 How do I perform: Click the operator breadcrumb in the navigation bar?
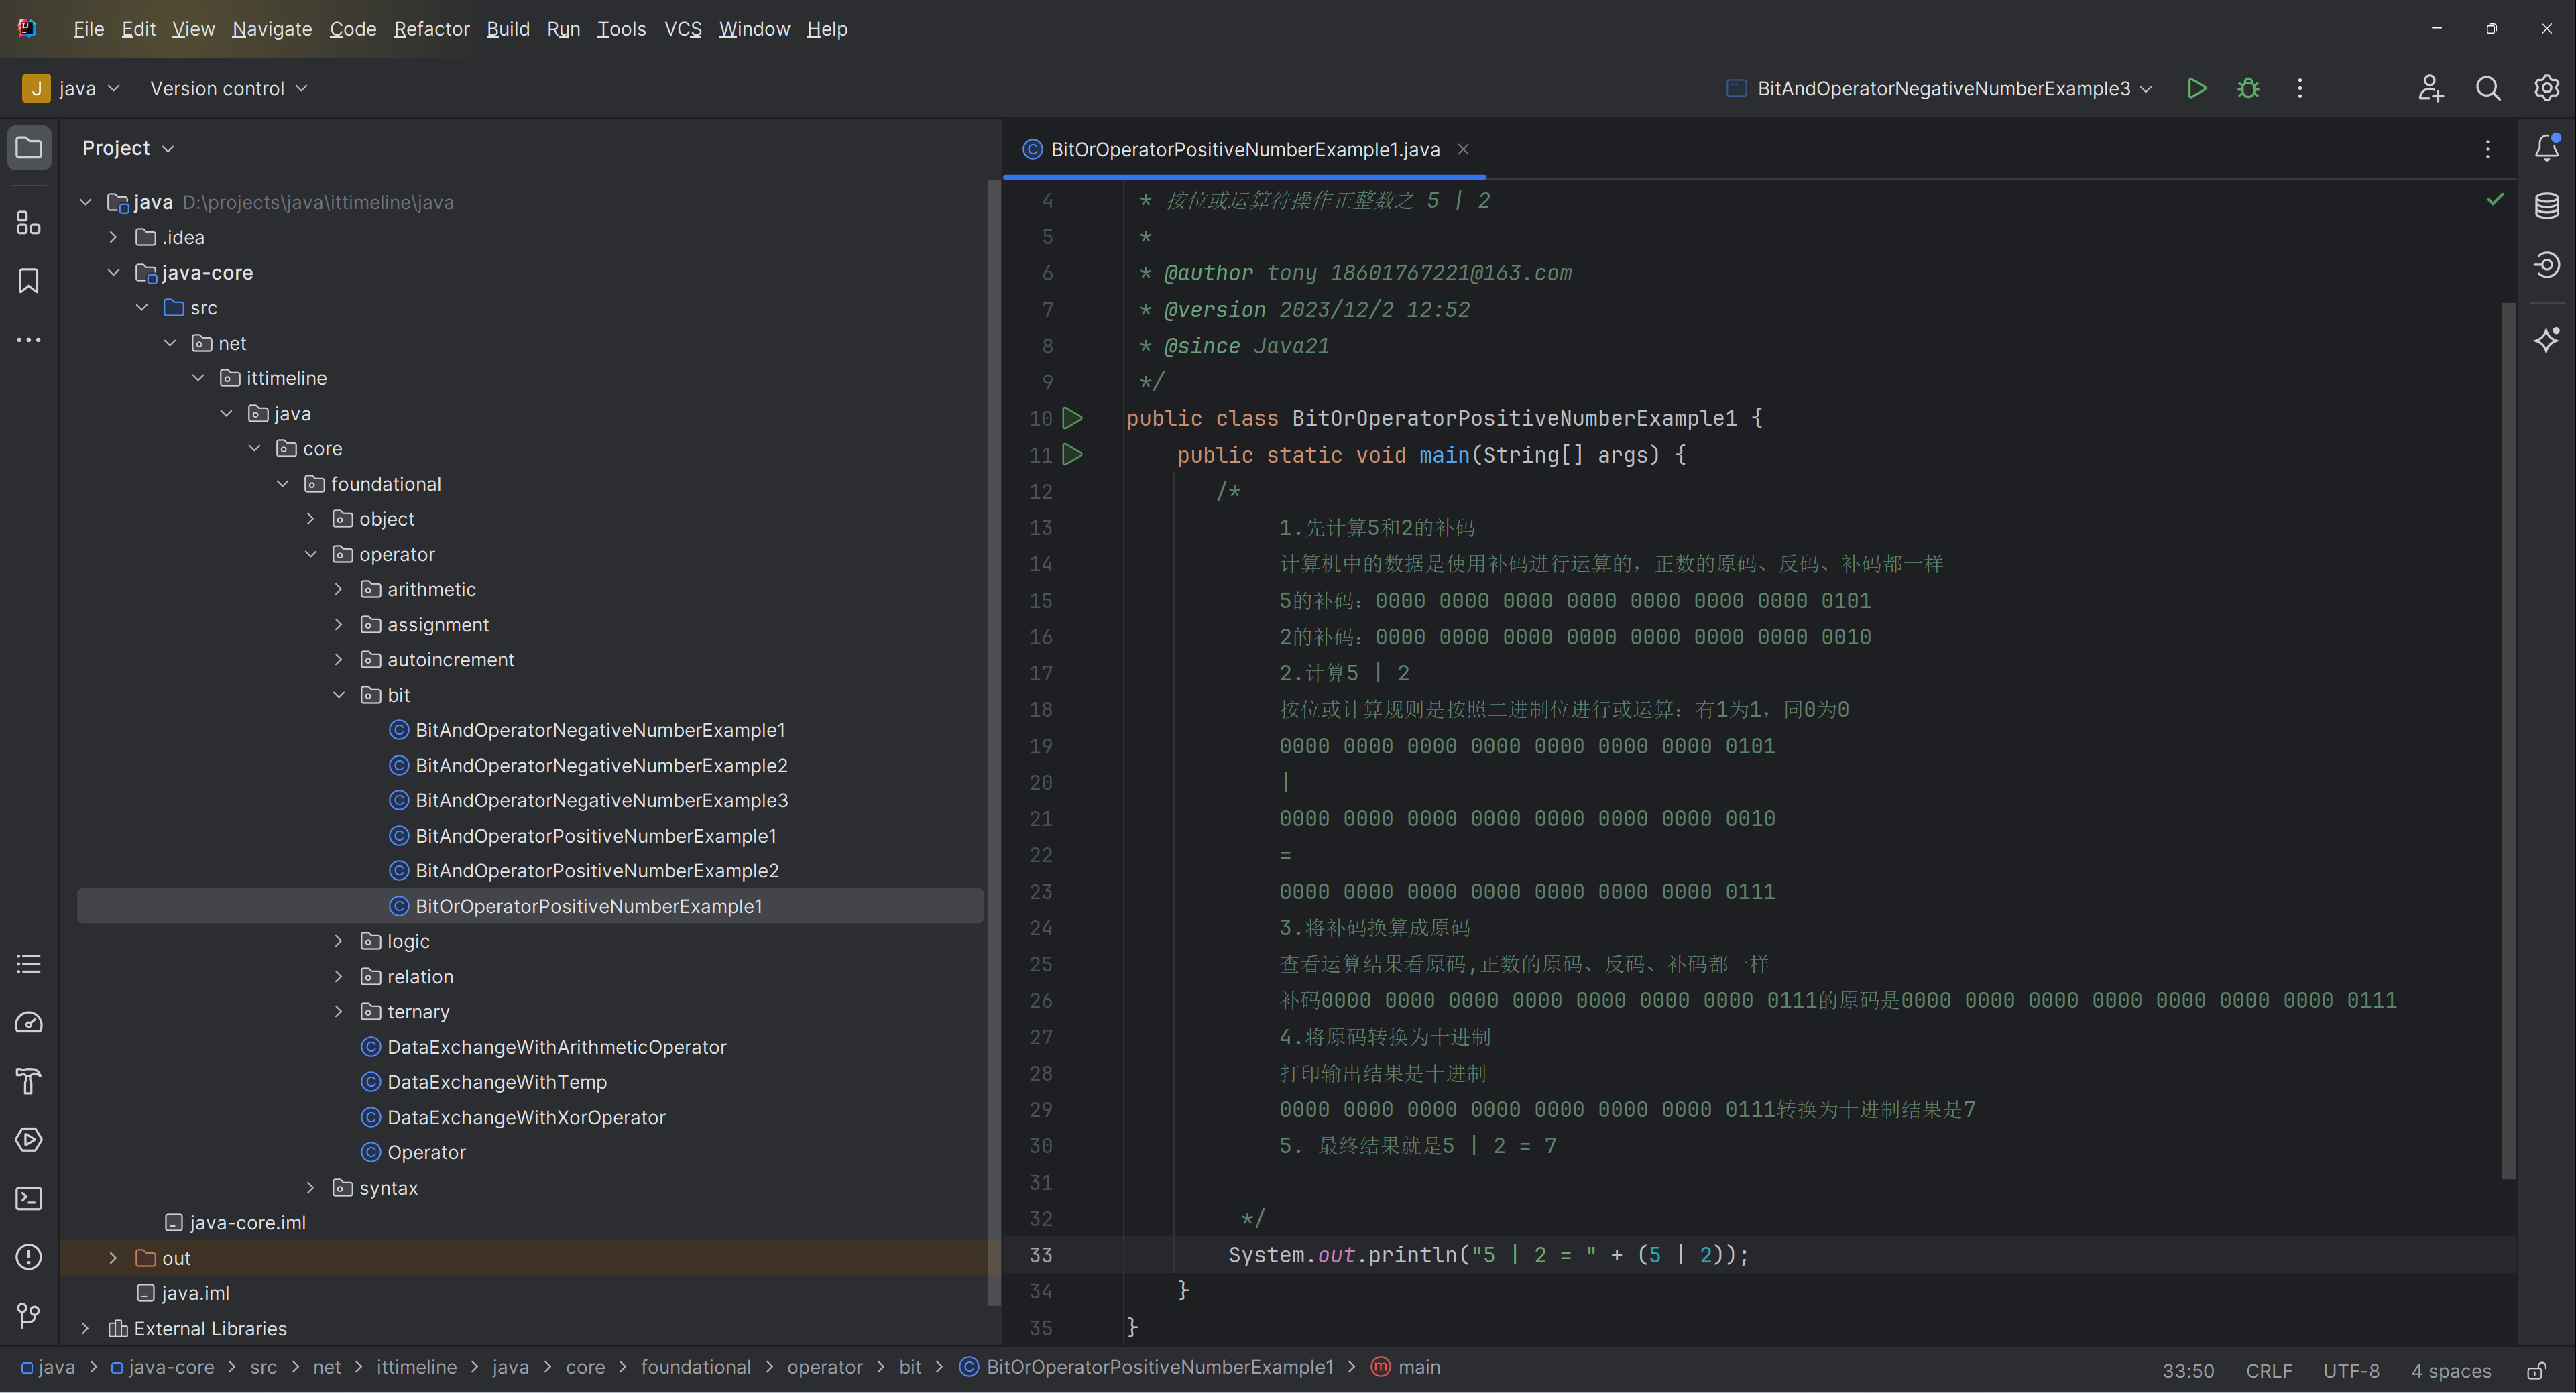point(824,1367)
